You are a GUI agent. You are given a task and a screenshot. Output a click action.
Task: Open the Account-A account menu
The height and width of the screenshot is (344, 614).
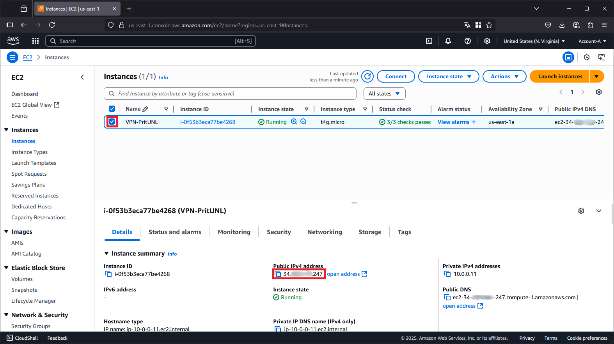tap(592, 41)
